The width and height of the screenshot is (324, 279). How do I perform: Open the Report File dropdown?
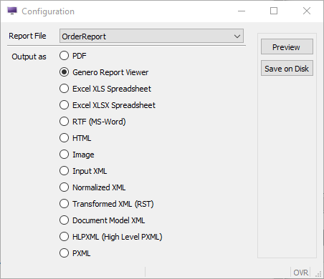tap(151, 36)
